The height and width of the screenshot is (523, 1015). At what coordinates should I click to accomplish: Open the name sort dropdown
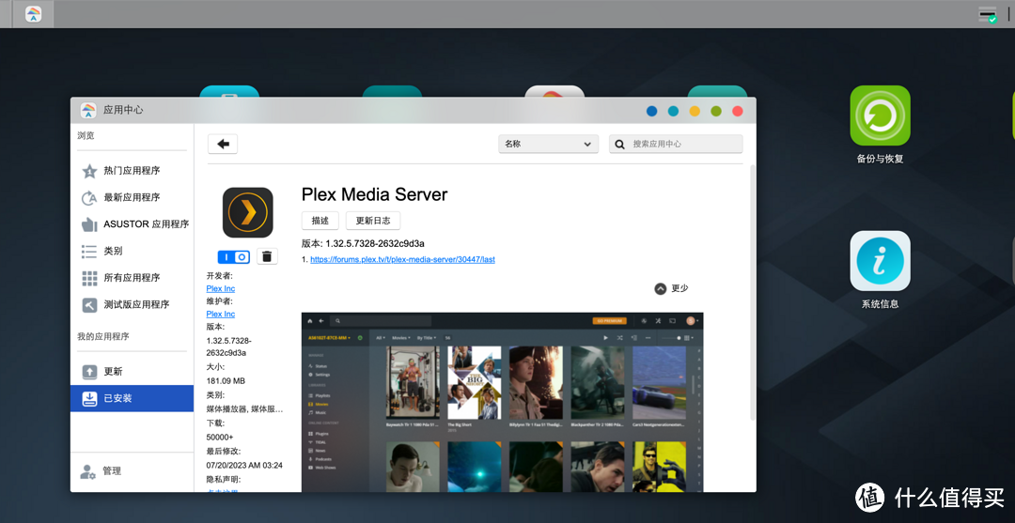click(548, 144)
